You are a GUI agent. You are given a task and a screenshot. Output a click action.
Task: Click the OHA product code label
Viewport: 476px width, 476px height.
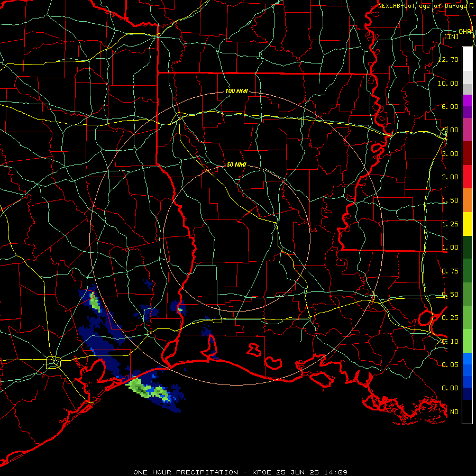click(465, 32)
